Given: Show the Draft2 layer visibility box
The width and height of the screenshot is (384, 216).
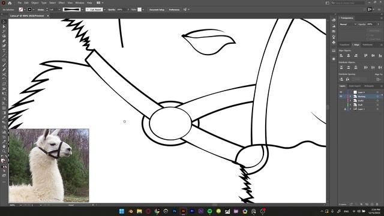Looking at the screenshot, I should (341, 101).
